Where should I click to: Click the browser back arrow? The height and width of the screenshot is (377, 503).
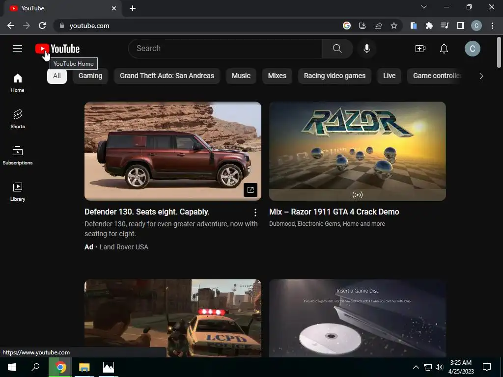point(11,26)
